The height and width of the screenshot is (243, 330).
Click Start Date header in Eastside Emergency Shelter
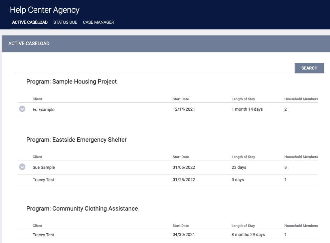pos(181,157)
